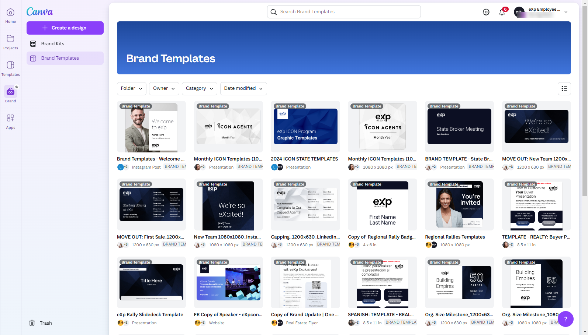Open SPANISH: TEMPLATE - REAL... thumbnail
This screenshot has width=588, height=335.
coord(383,282)
